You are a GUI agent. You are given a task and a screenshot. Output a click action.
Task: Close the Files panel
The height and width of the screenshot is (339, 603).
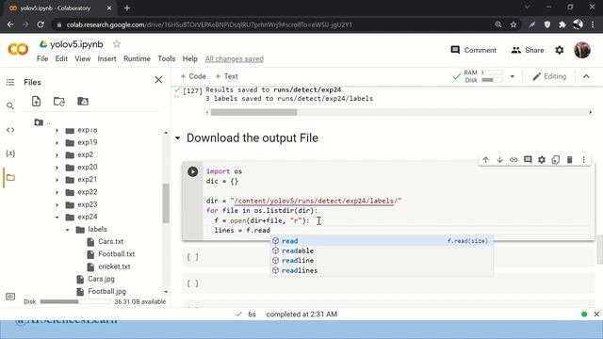(x=158, y=79)
